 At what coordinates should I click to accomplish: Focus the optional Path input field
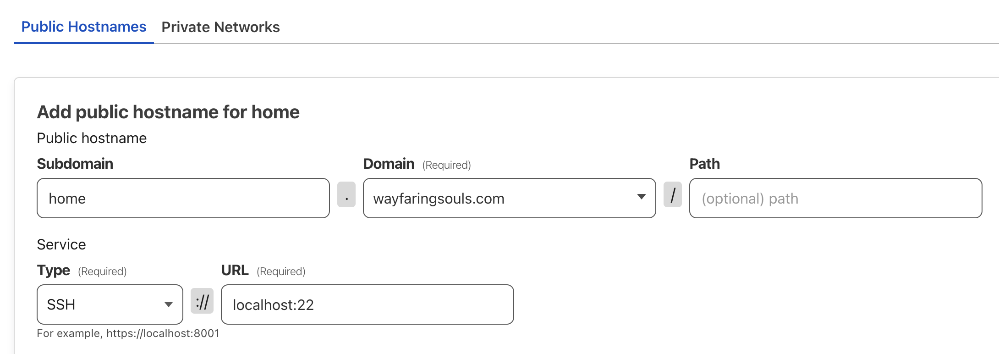coord(835,198)
